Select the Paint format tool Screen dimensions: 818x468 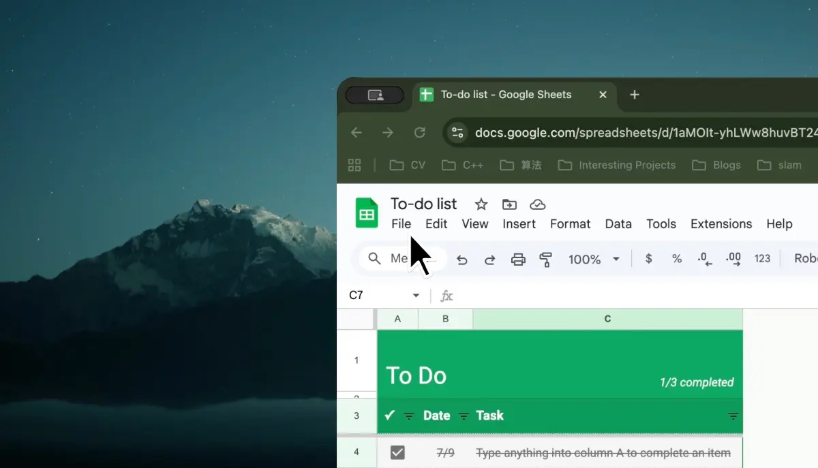coord(546,259)
